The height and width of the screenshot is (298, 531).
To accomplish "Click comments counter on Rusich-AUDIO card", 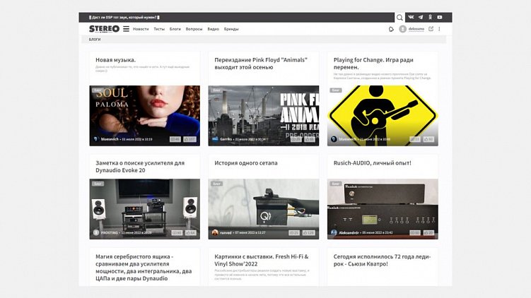I will click(415, 233).
